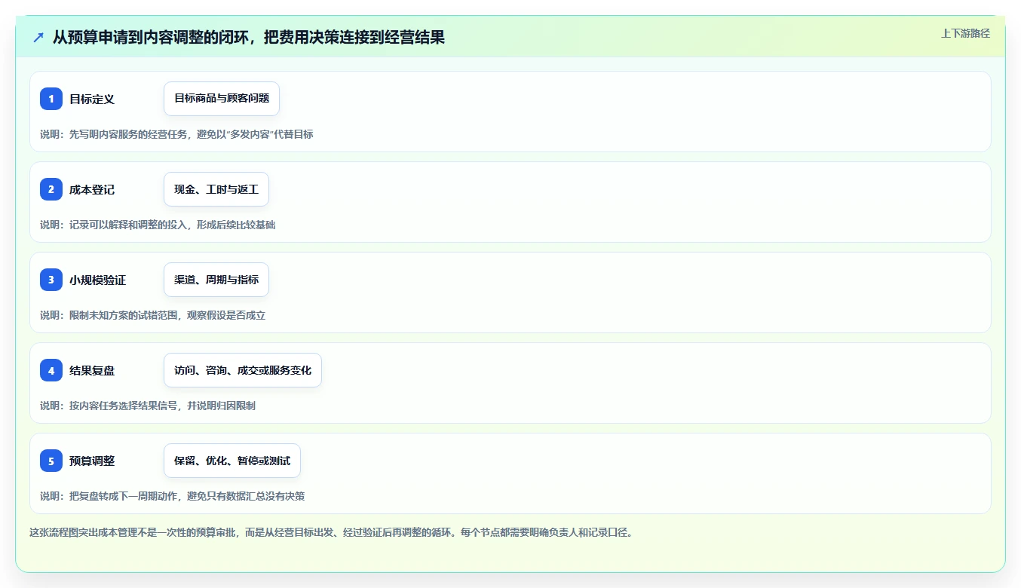This screenshot has width=1021, height=588.
Task: Click the footer paragraph starting 这张流程图突出成本管理
Action: pos(331,532)
